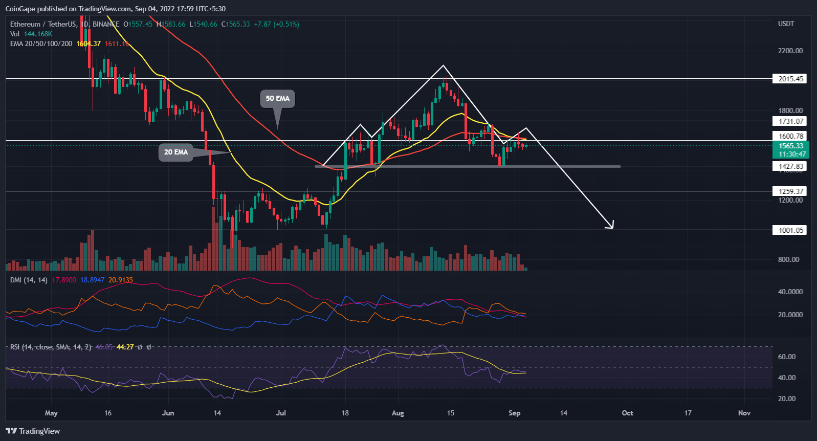Click the TradingView logo at bottom left
The height and width of the screenshot is (441, 817).
click(33, 431)
